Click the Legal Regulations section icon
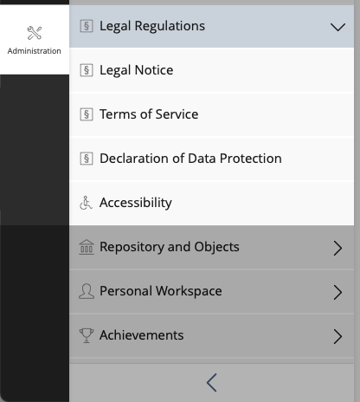This screenshot has width=360, height=402. 87,26
